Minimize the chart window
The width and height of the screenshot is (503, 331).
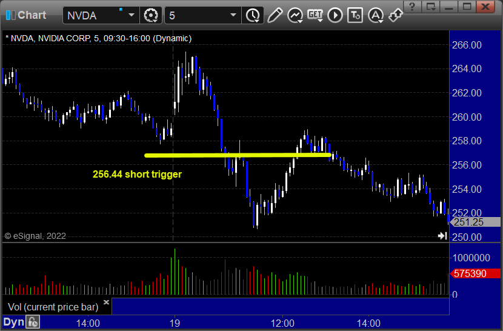448,7
